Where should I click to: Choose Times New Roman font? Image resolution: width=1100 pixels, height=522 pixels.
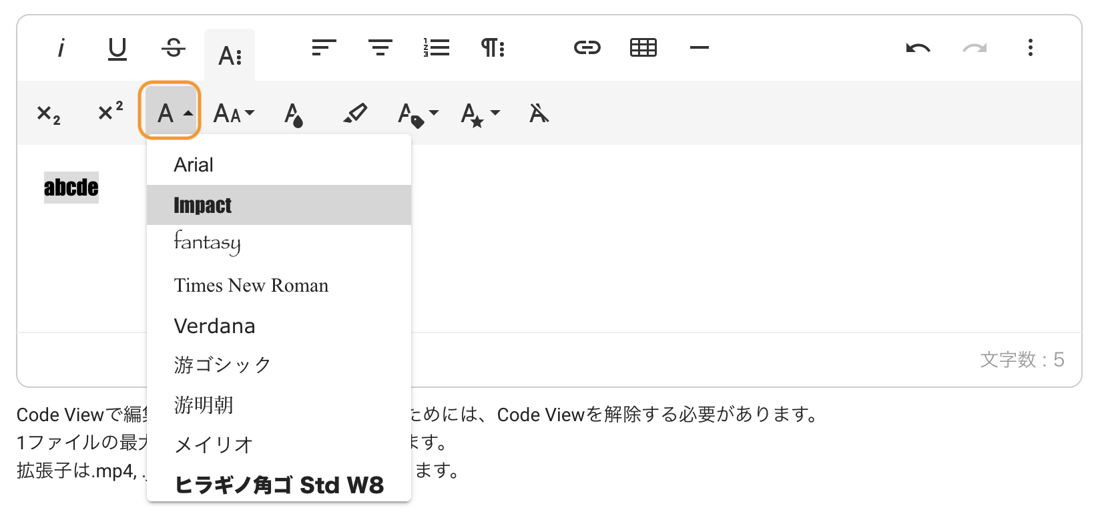point(251,286)
